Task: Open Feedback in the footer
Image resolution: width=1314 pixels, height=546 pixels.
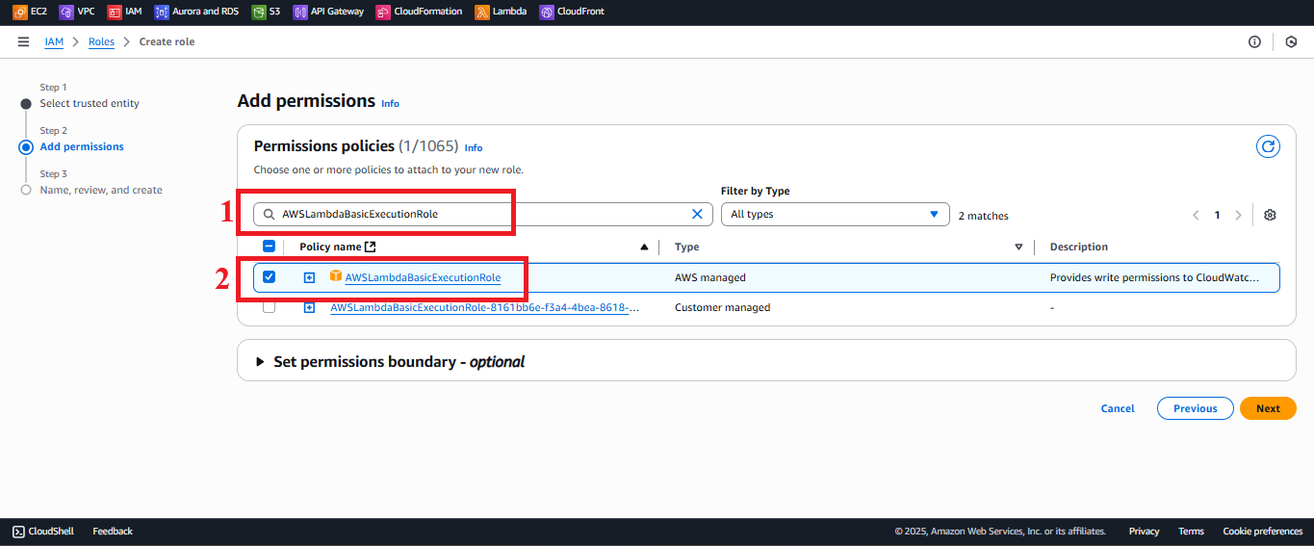Action: (x=113, y=531)
